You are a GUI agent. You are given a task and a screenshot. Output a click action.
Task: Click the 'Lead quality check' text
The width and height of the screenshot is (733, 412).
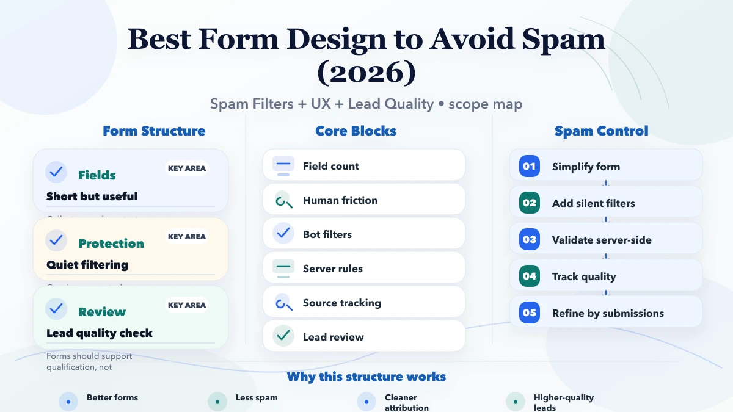[100, 333]
